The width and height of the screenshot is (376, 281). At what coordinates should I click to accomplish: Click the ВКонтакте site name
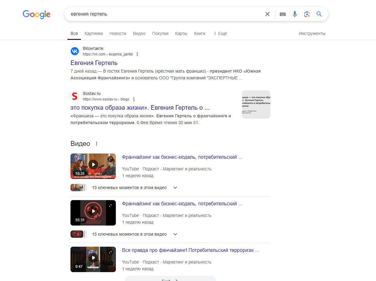click(93, 48)
